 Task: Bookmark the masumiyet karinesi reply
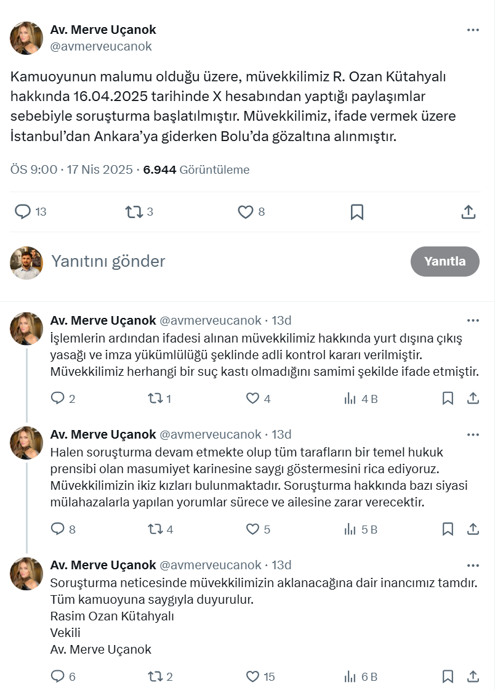tap(448, 529)
